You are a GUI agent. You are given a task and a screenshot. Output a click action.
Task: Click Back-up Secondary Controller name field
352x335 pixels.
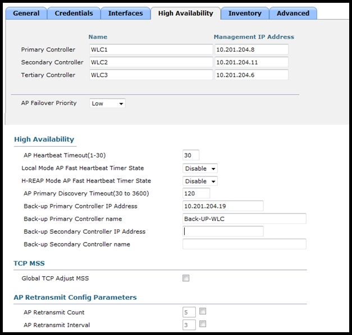[244, 244]
